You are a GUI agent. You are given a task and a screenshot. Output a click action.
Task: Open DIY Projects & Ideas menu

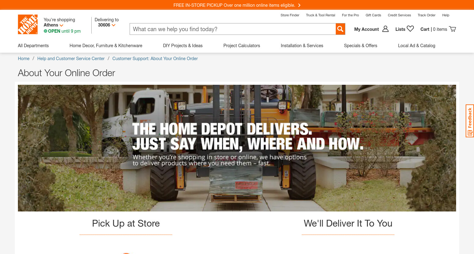coord(183,46)
